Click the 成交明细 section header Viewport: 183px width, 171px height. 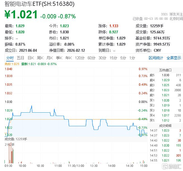(165, 126)
